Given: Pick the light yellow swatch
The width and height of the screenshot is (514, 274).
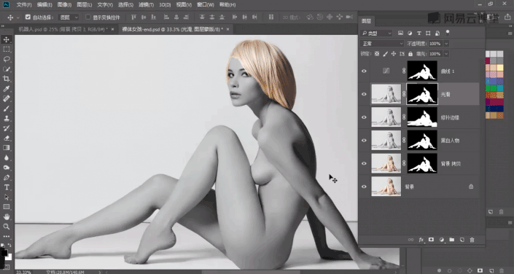Looking at the screenshot, I should coord(500,68).
